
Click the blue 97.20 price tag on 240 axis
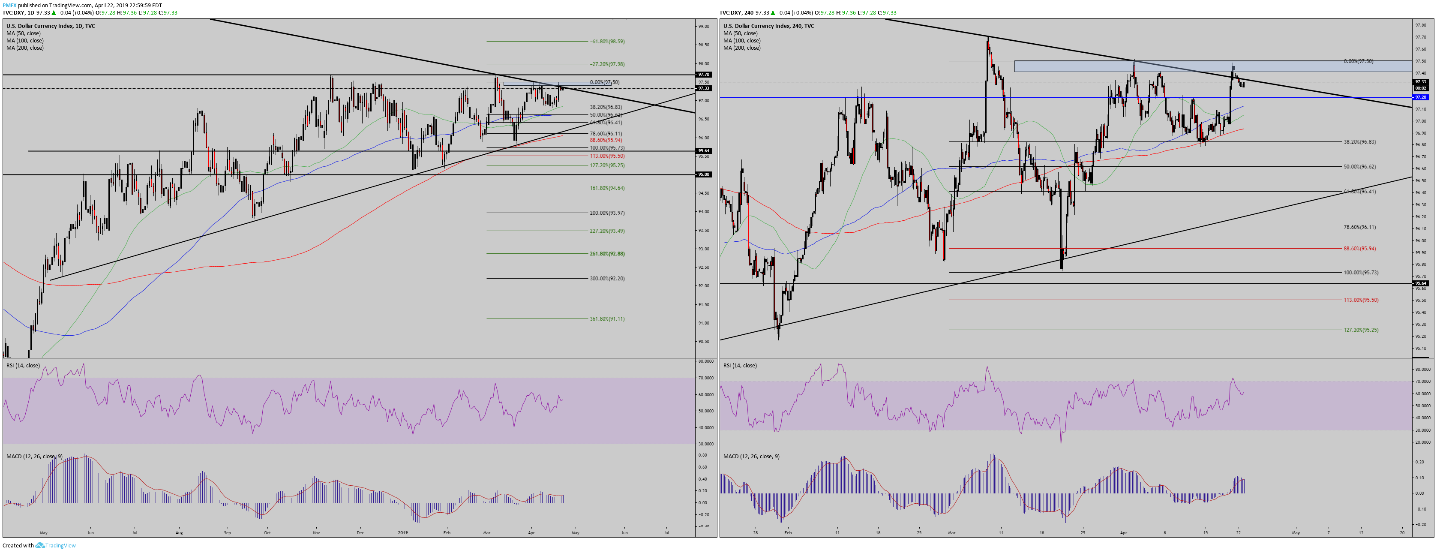[x=1421, y=97]
